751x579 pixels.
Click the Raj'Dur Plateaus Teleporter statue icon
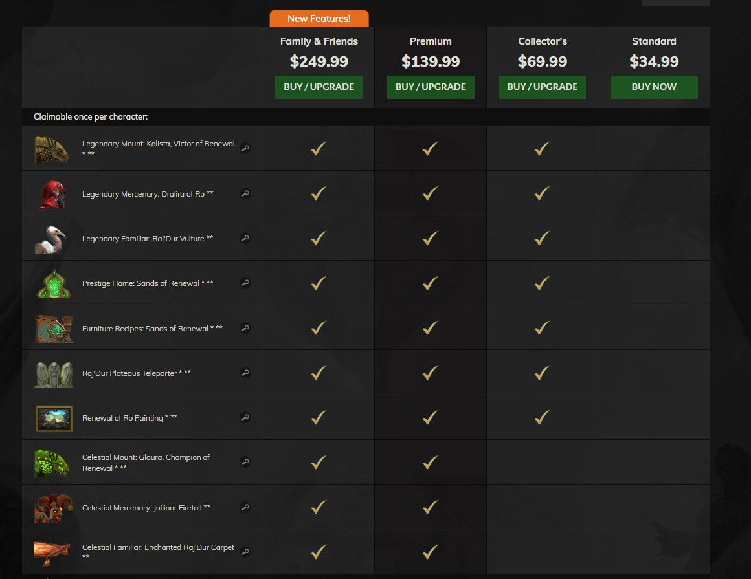[53, 373]
